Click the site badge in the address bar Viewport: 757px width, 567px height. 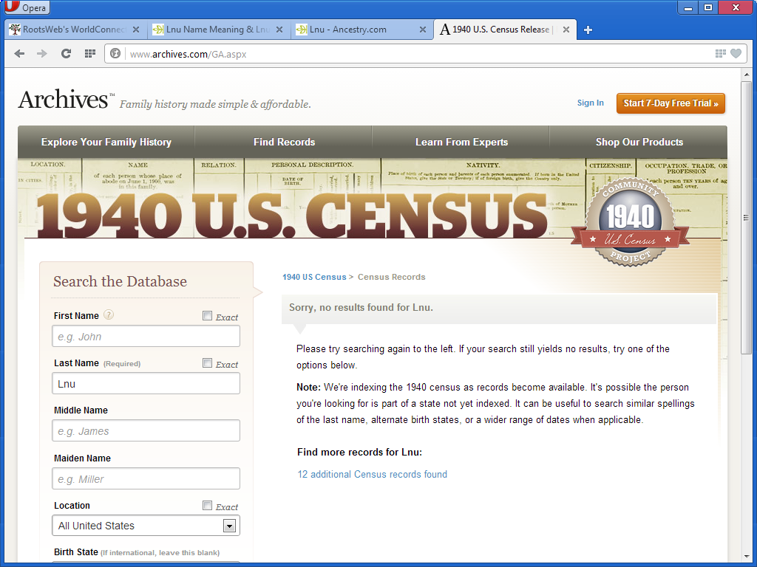tap(115, 53)
